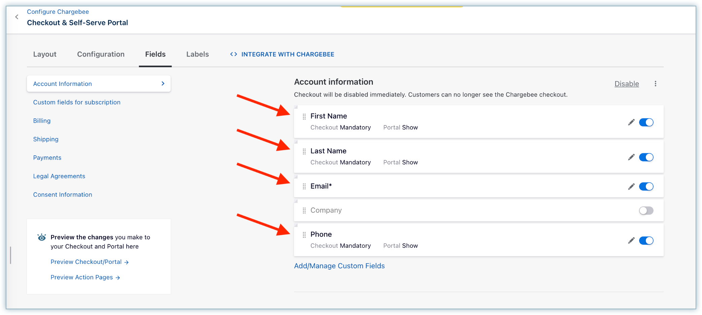Disable the Phone field toggle
Screen dimensions: 702x315
(646, 241)
